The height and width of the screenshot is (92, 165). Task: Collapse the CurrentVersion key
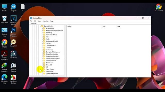[x=40, y=26]
